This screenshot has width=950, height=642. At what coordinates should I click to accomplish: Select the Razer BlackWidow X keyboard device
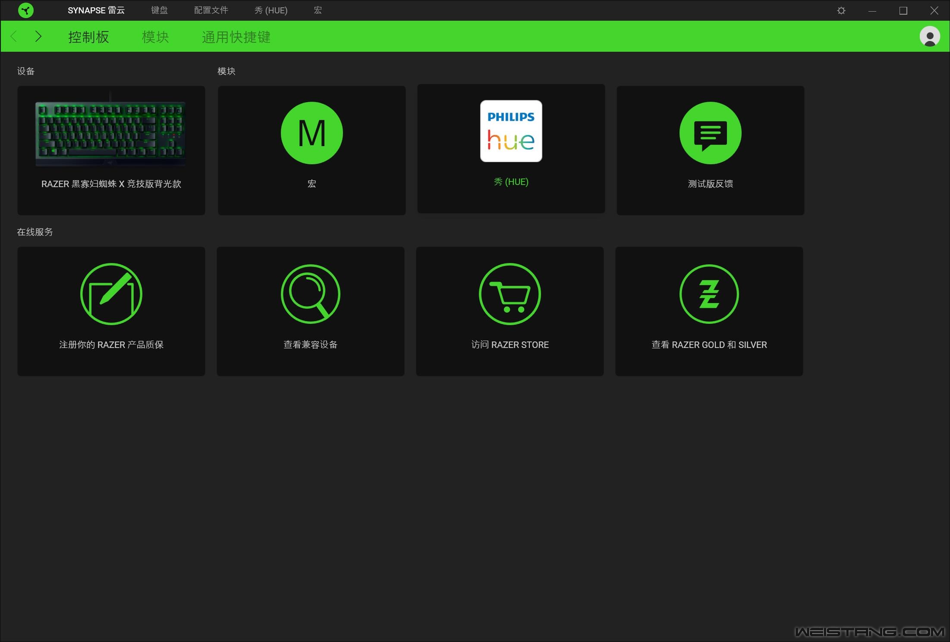(111, 150)
